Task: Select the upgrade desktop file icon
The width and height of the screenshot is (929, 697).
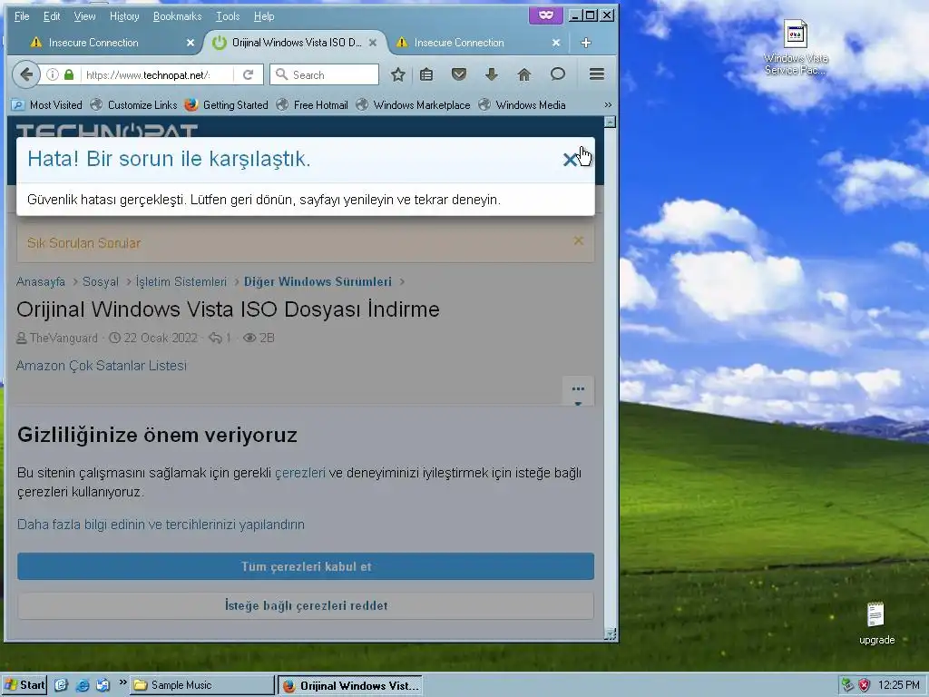Action: [x=877, y=623]
